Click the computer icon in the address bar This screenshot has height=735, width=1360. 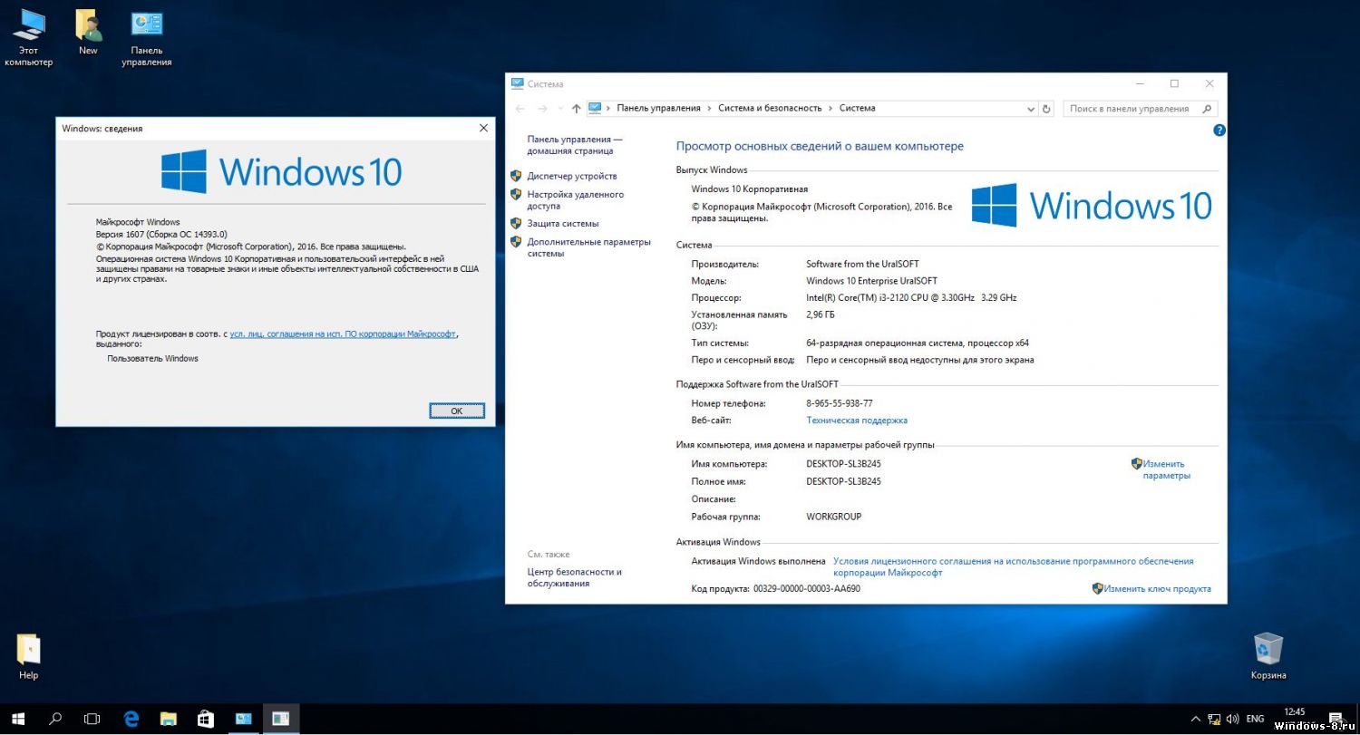595,108
